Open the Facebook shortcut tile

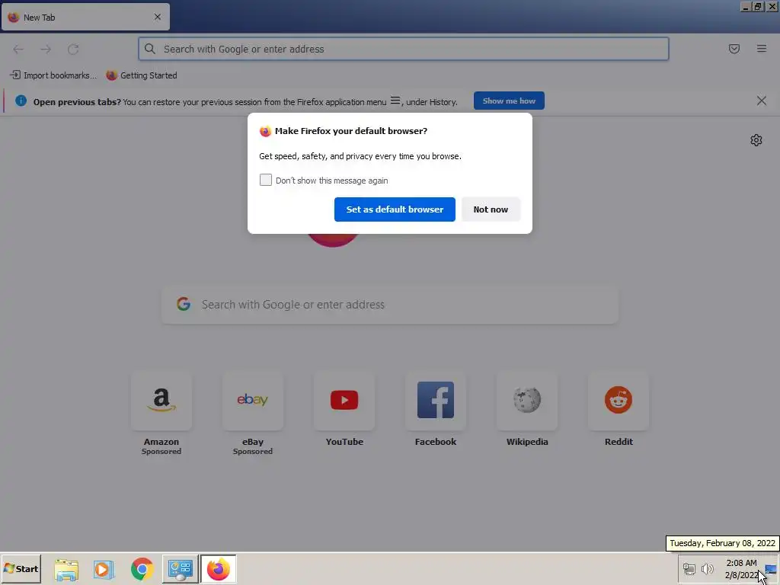[x=435, y=401]
